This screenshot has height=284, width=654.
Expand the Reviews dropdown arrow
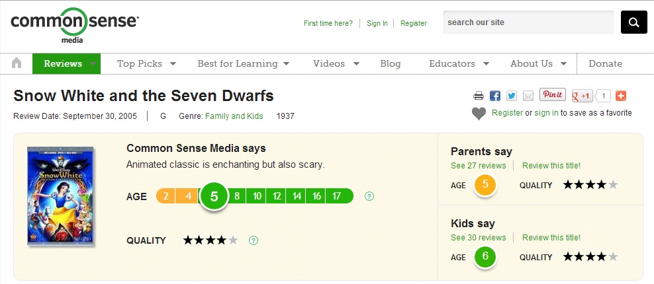click(x=93, y=64)
